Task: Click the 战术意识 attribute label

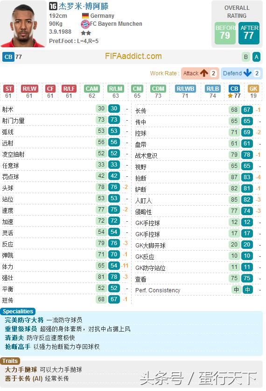Action: [x=147, y=156]
